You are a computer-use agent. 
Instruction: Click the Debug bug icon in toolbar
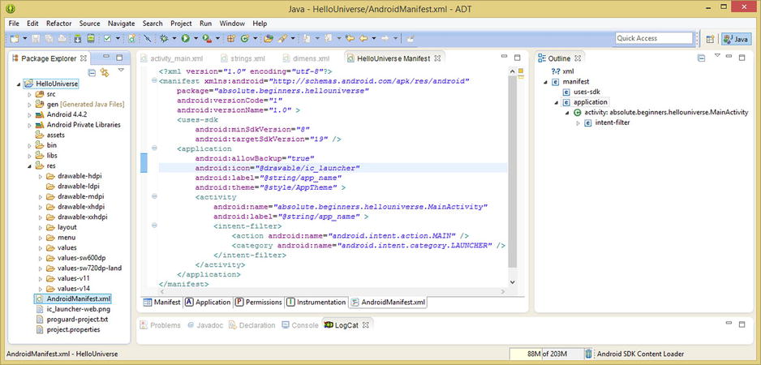(x=165, y=38)
